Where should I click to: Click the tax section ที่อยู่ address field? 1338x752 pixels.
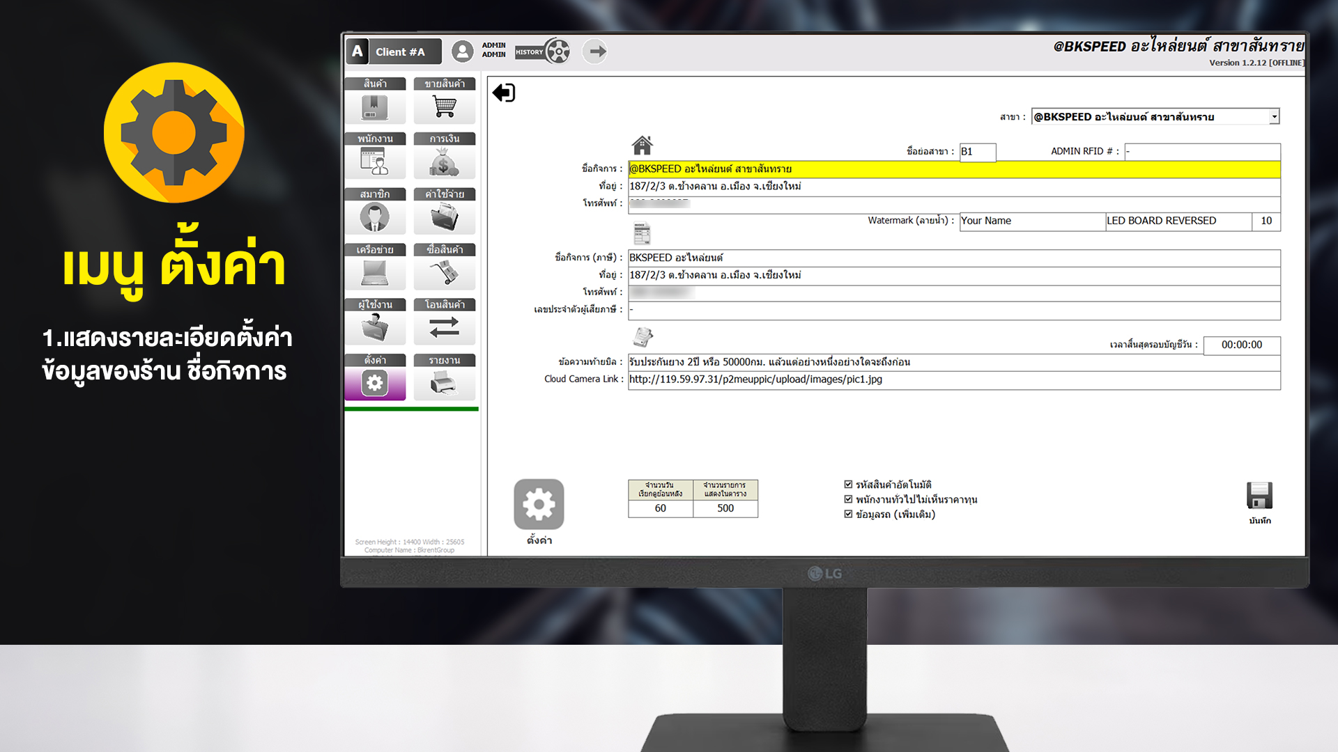(954, 276)
